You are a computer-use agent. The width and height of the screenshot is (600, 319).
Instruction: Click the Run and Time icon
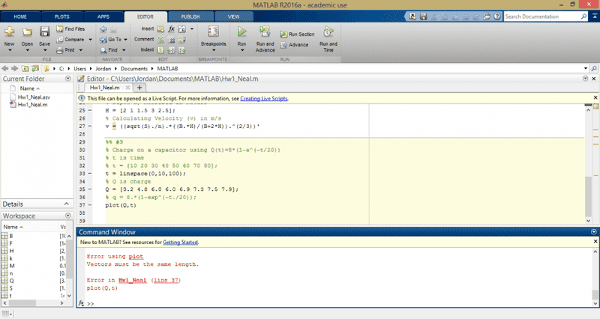[328, 31]
